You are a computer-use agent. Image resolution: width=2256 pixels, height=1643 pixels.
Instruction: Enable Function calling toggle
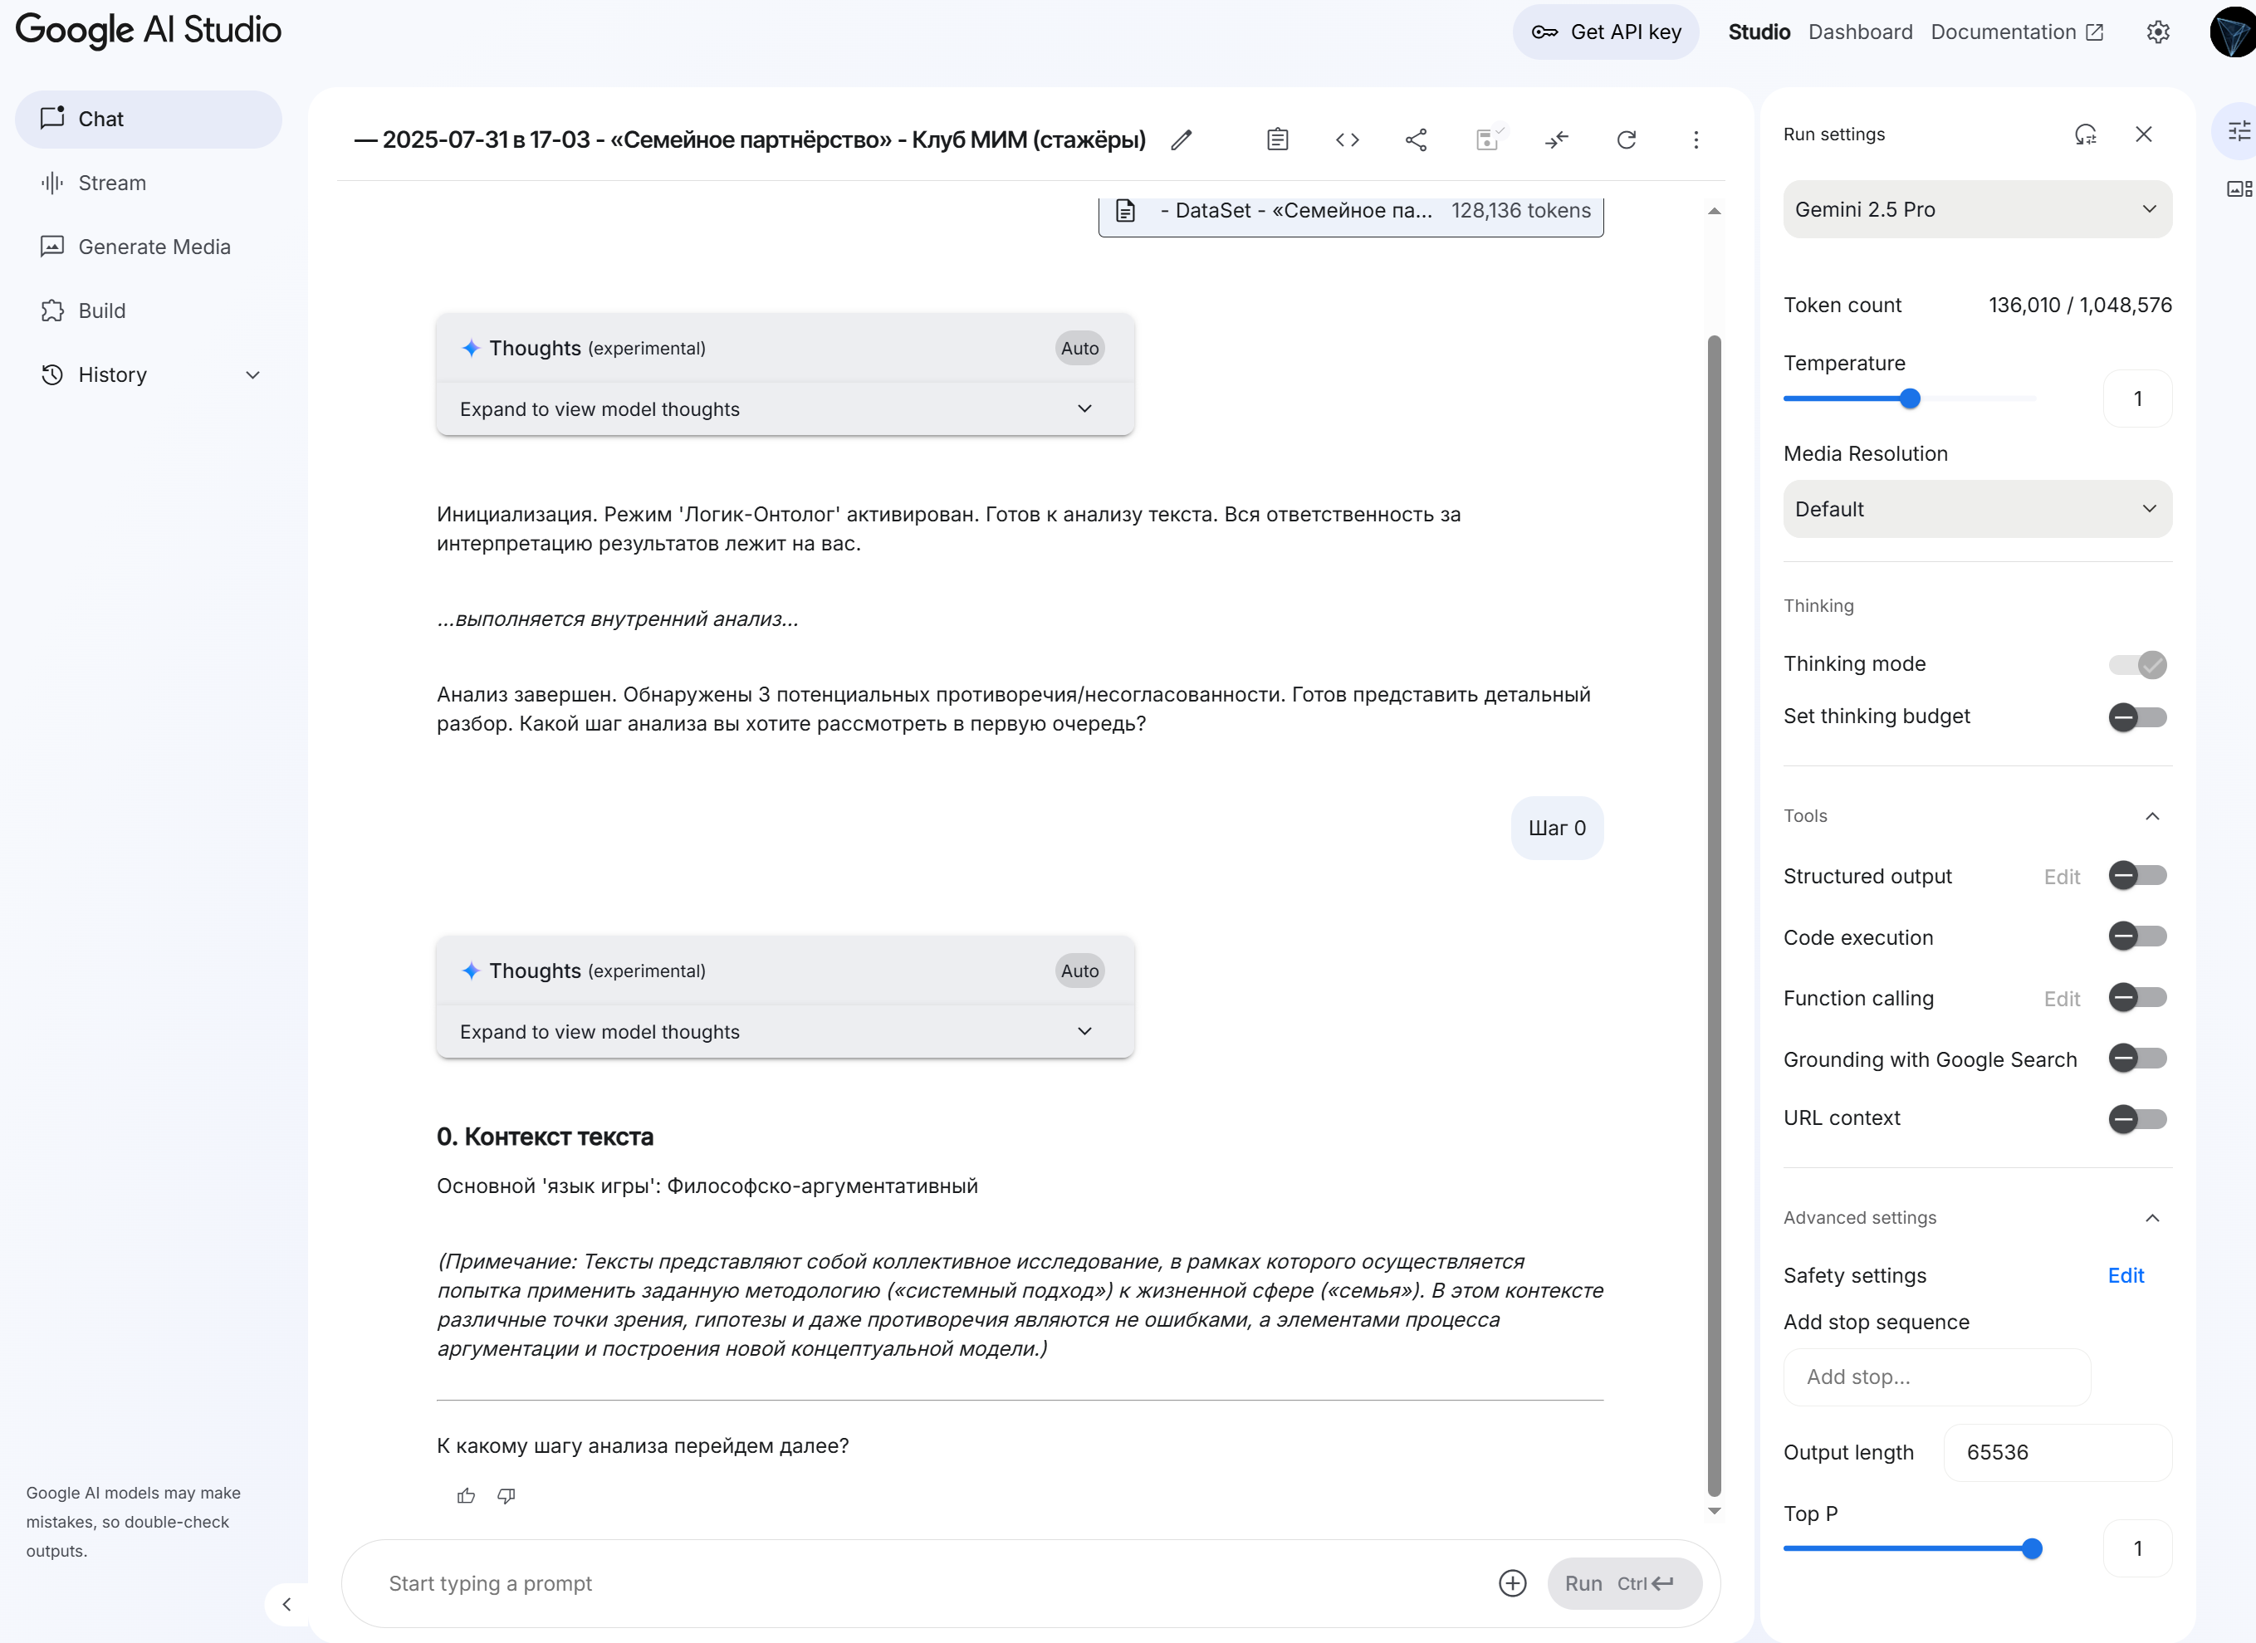point(2137,998)
